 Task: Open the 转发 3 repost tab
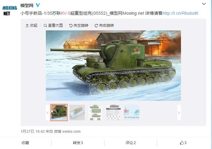click(x=78, y=143)
